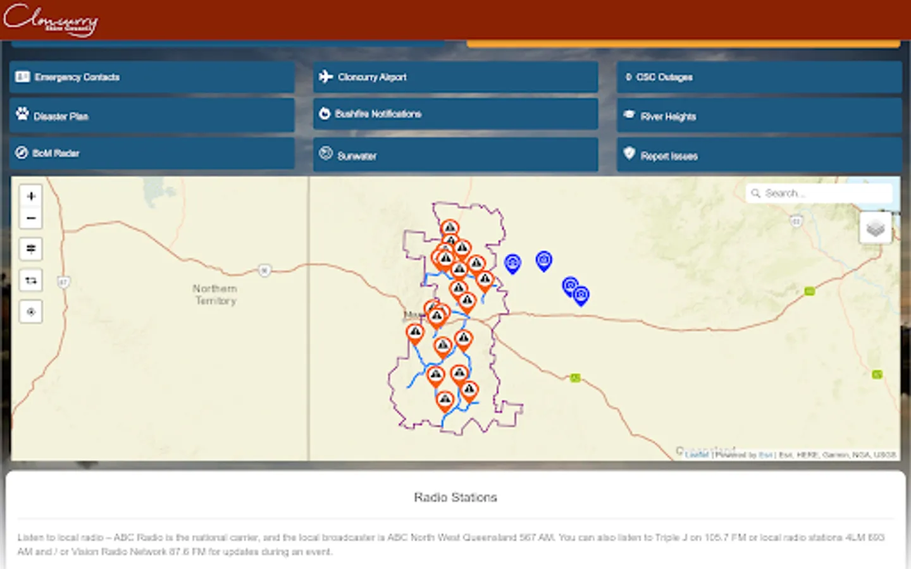Open Bushfire Notifications

click(455, 114)
